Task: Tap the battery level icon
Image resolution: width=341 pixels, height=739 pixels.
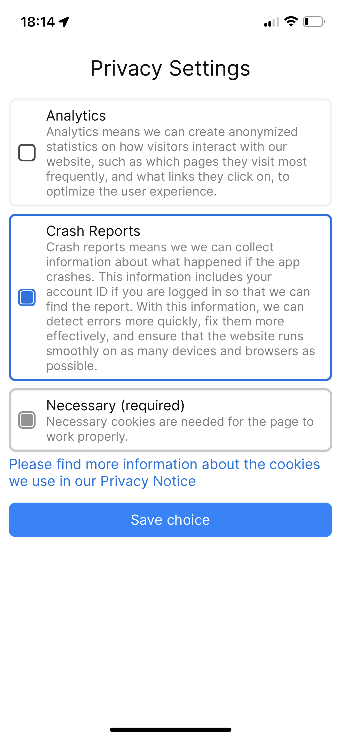Action: point(314,22)
